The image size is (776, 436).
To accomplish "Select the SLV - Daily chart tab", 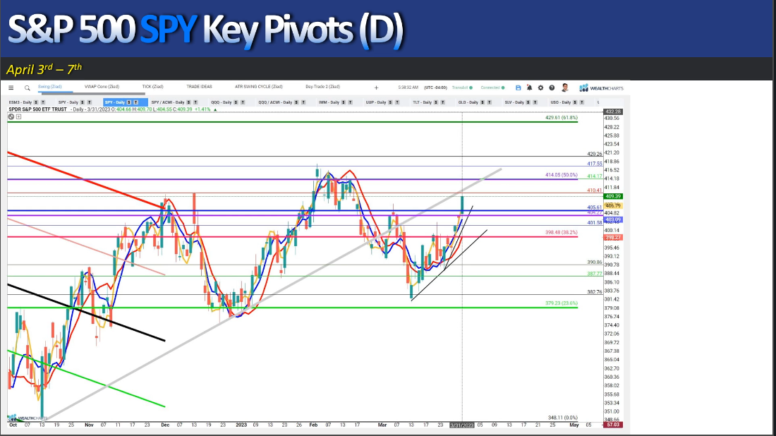I will 515,102.
